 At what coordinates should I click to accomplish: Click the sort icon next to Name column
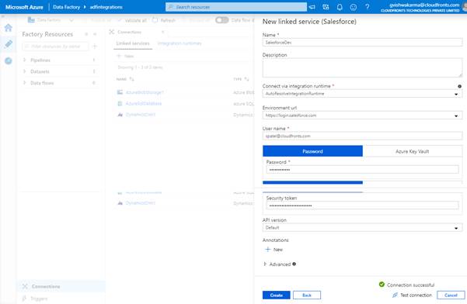(x=131, y=79)
